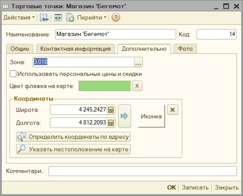This screenshot has height=196, width=243.
Task: Clear the icon with the X button next to Иконка
Action: (173, 110)
